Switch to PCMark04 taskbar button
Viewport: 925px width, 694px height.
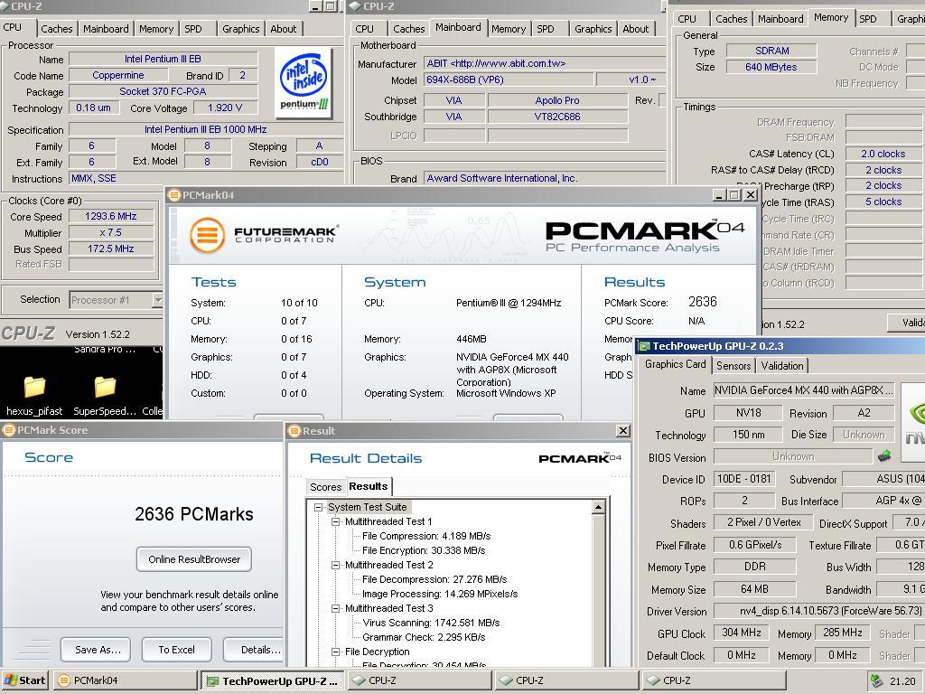tap(126, 680)
